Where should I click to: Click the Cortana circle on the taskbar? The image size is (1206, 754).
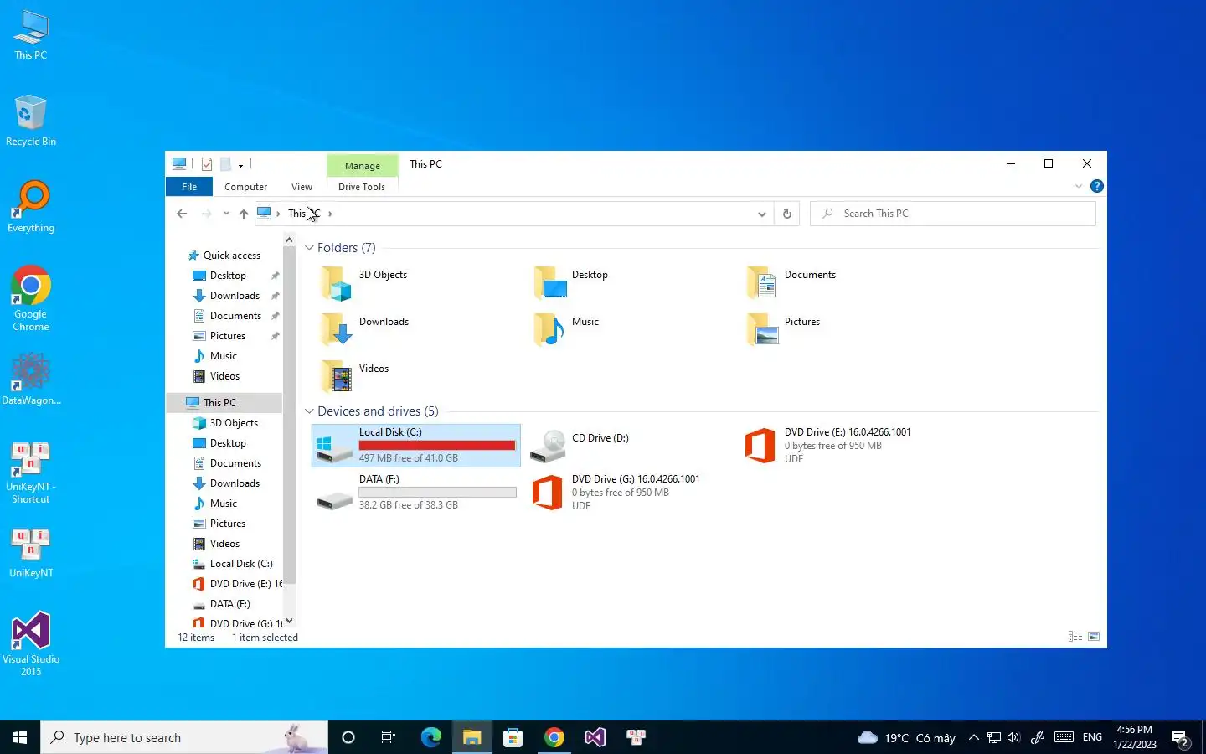pos(348,737)
